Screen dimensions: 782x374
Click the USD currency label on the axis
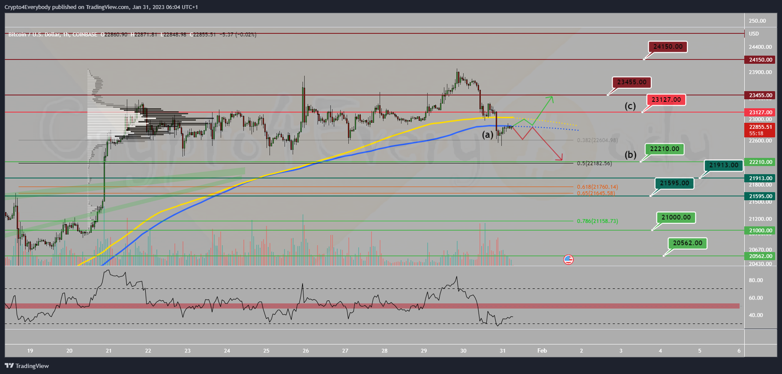[x=754, y=34]
